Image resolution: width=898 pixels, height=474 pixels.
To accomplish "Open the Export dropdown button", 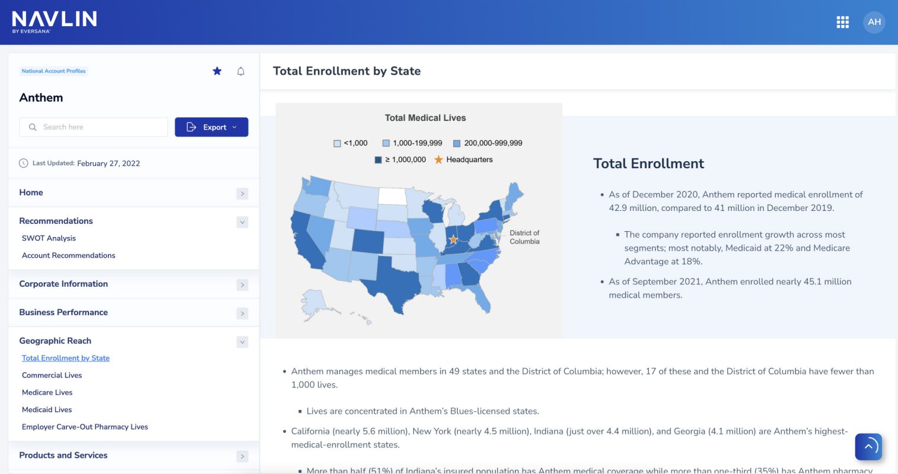I will click(x=211, y=127).
